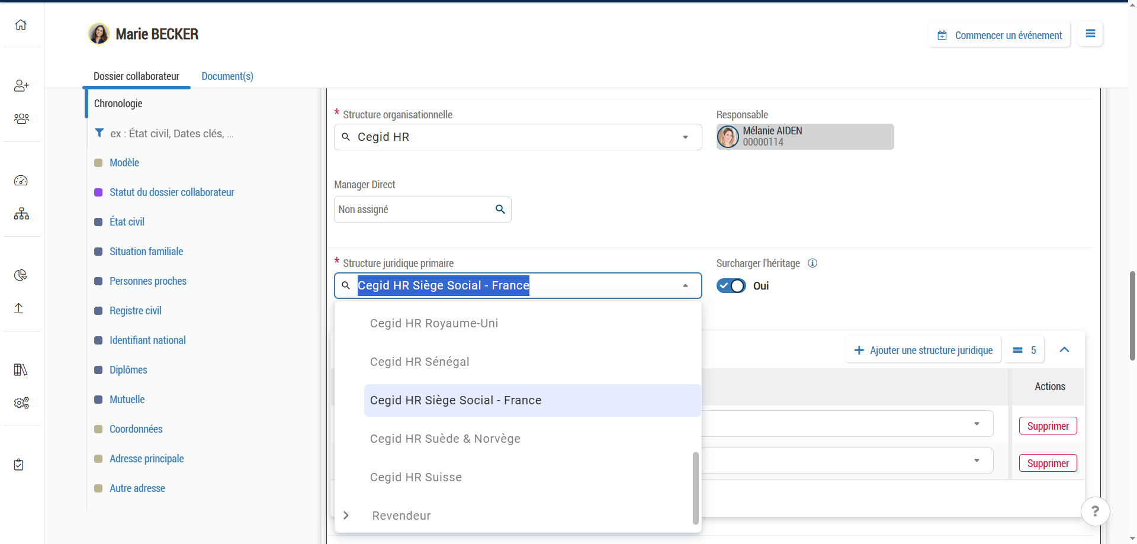
Task: Click Ajouter une structure juridique
Action: tap(923, 350)
